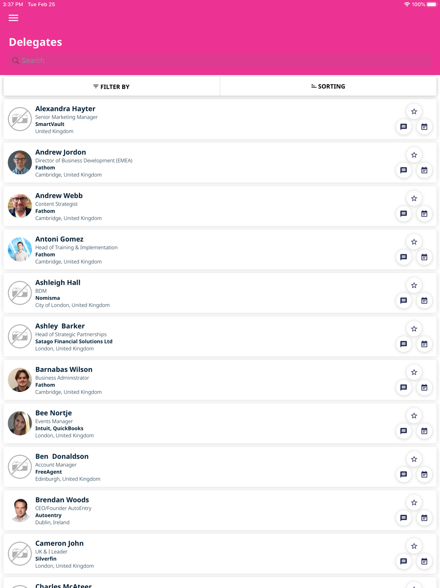
Task: Star Andrew Jordon as a favorite
Action: (x=414, y=155)
